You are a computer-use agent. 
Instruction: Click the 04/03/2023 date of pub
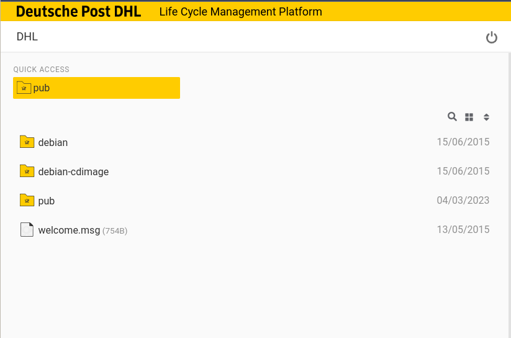click(x=463, y=200)
